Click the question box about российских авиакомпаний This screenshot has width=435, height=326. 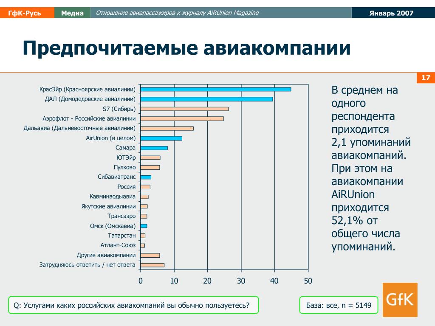coord(133,305)
